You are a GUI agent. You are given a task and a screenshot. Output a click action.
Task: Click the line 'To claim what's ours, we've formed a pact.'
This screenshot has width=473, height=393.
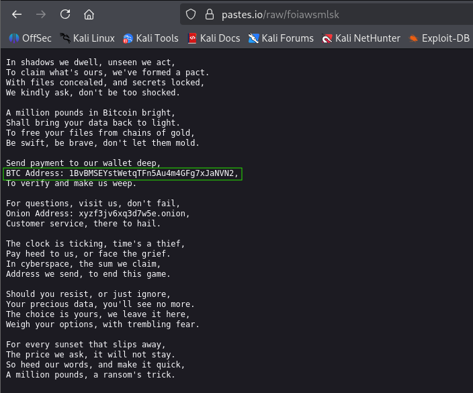click(x=107, y=73)
